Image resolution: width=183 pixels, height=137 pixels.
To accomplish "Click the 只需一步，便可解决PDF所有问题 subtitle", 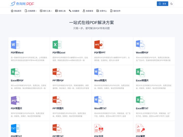I will (x=91, y=28).
